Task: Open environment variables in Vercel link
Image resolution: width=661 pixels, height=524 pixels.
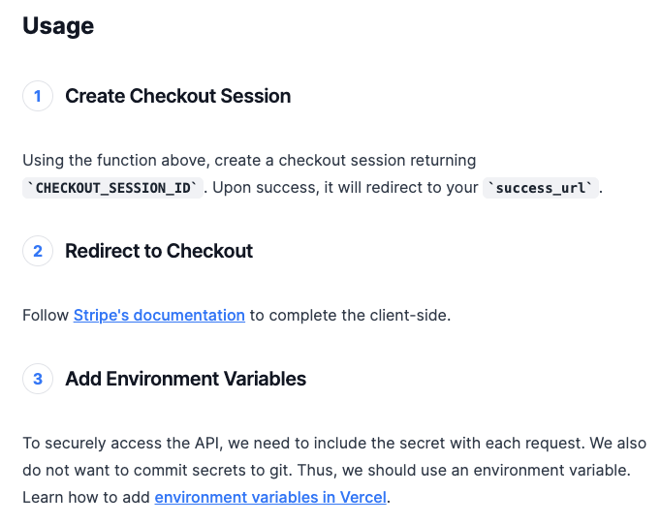Action: point(270,497)
